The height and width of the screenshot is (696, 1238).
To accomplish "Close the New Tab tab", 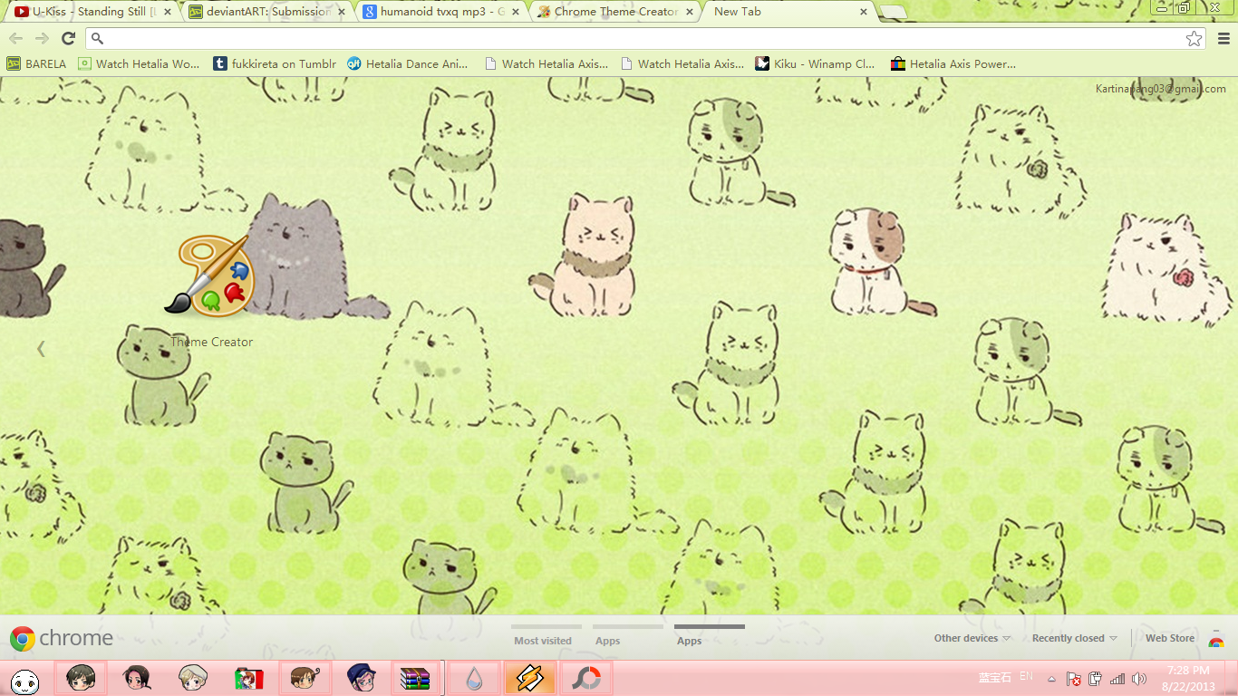I will (x=863, y=12).
